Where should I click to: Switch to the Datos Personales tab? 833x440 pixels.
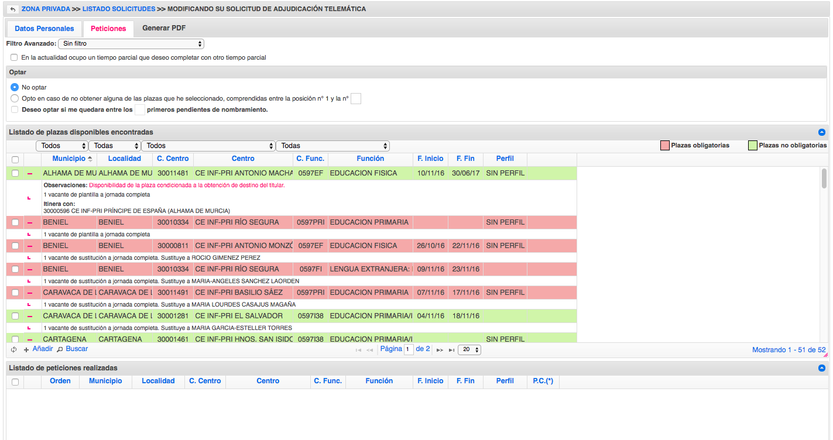pyautogui.click(x=44, y=29)
